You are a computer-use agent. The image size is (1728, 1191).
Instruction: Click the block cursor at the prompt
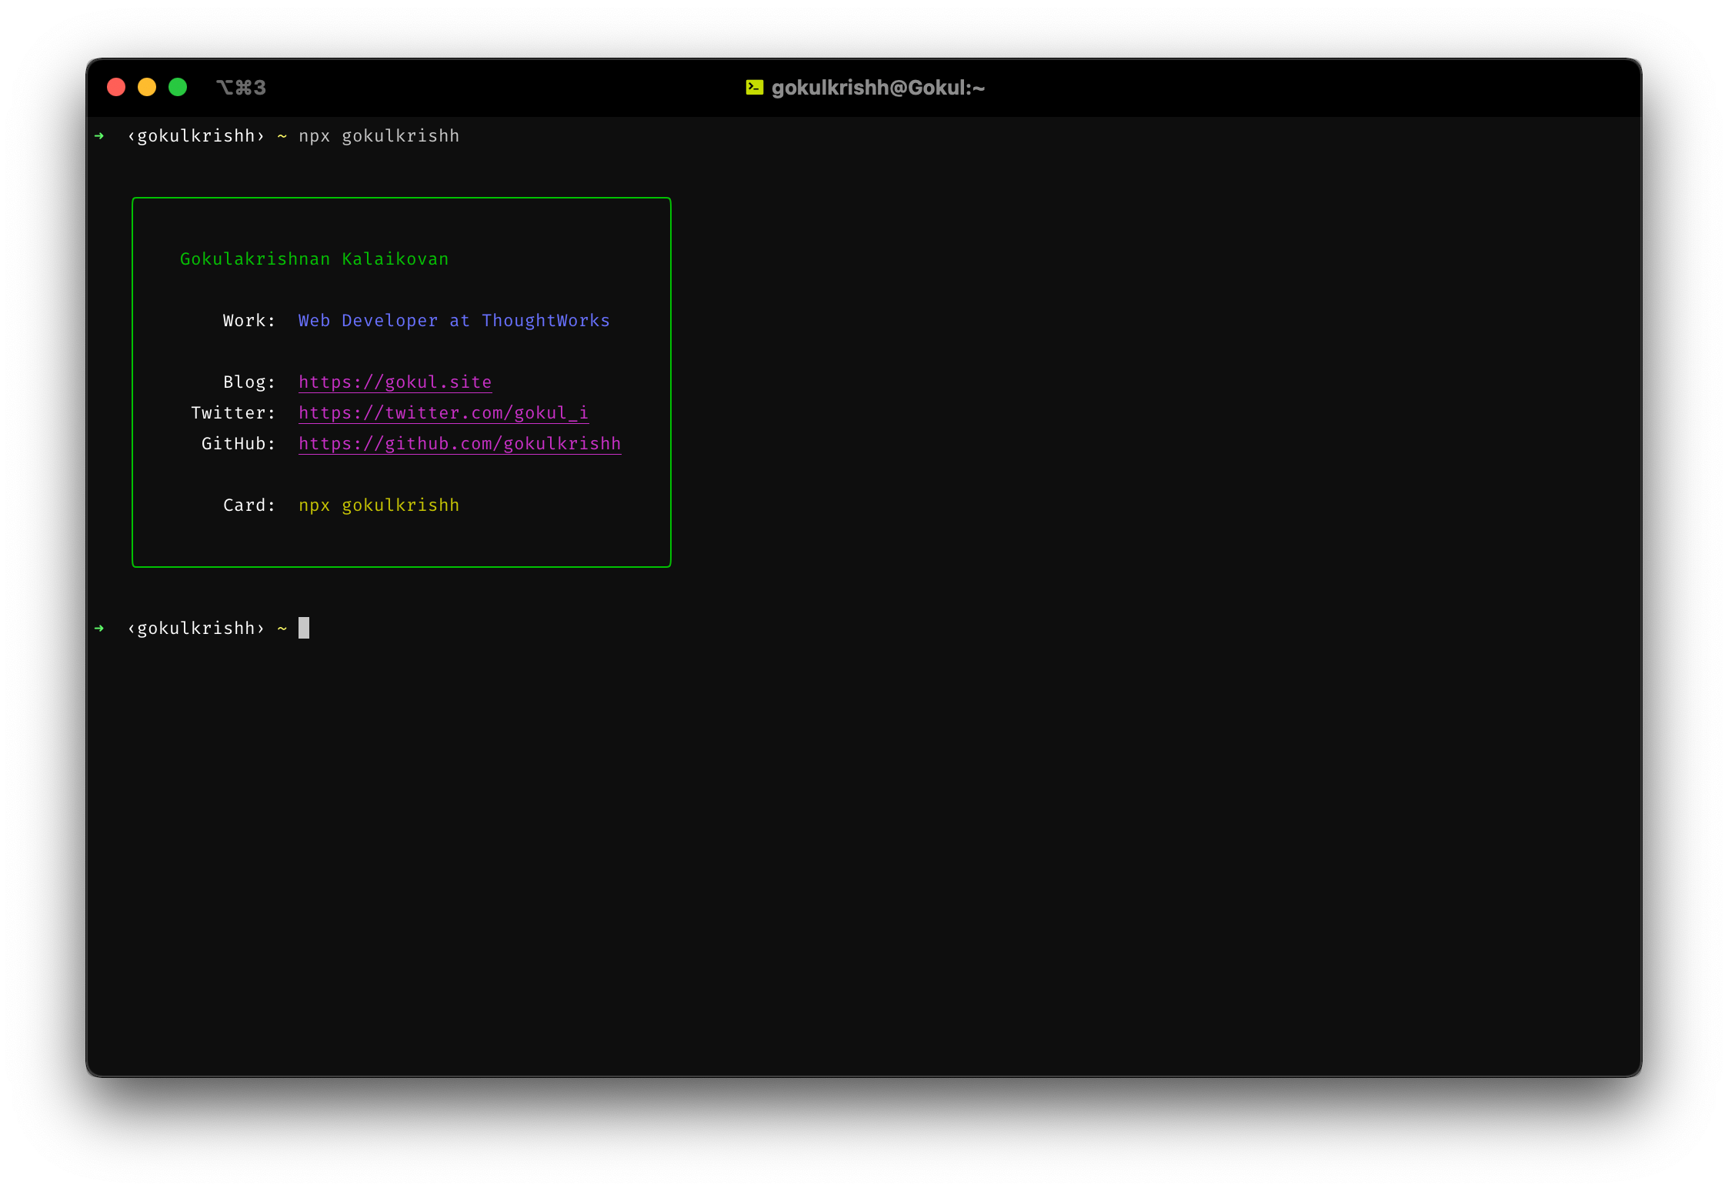[x=304, y=628]
